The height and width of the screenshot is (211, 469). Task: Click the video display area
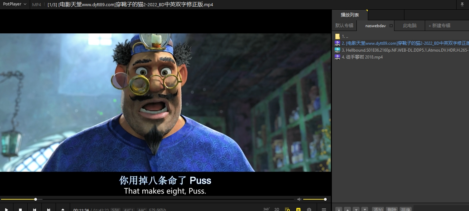coord(165,103)
